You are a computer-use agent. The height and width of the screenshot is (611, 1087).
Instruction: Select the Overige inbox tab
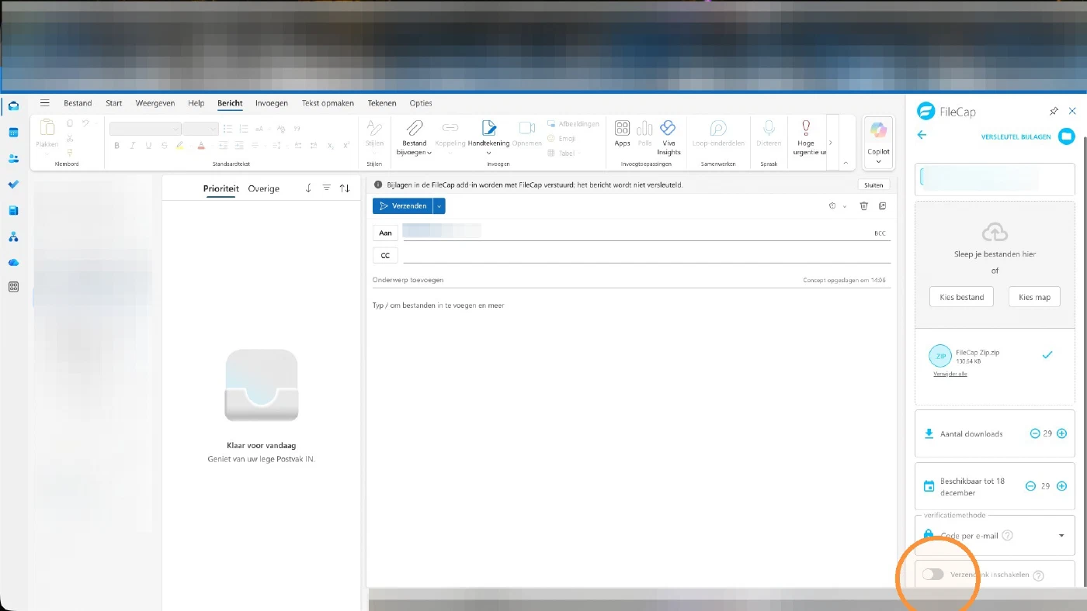point(264,188)
